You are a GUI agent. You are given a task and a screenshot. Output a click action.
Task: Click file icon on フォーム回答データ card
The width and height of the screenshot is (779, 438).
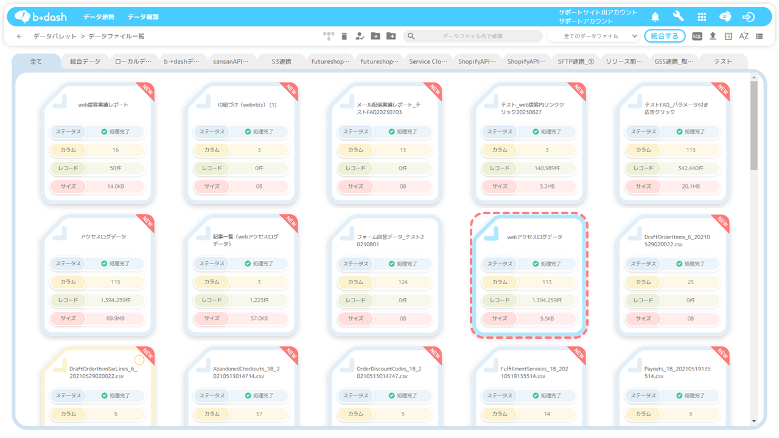[x=348, y=234]
